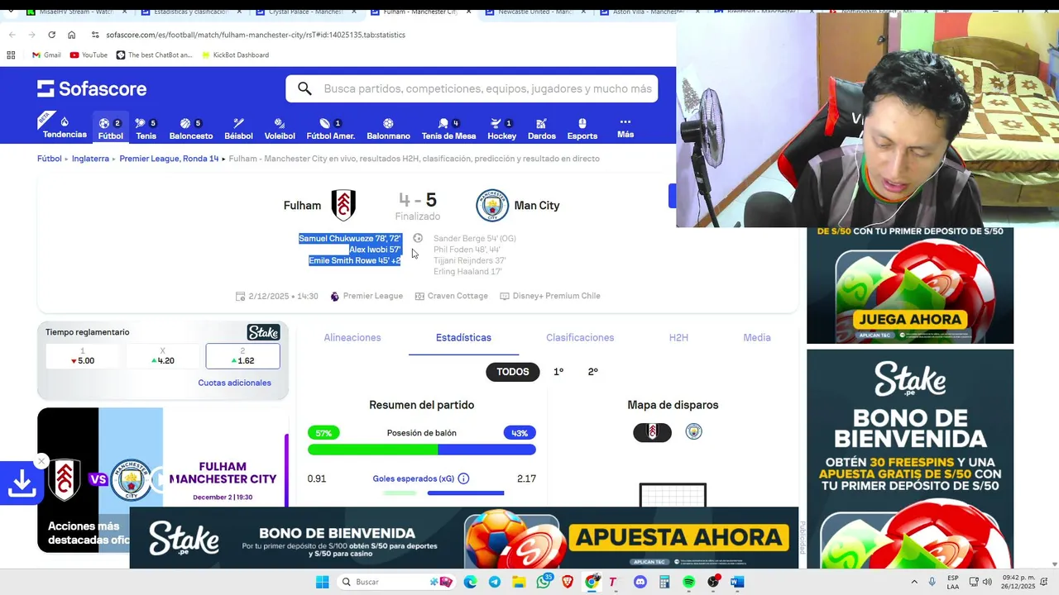Image resolution: width=1059 pixels, height=595 pixels.
Task: Click Cuotas adicionales link
Action: click(x=234, y=383)
